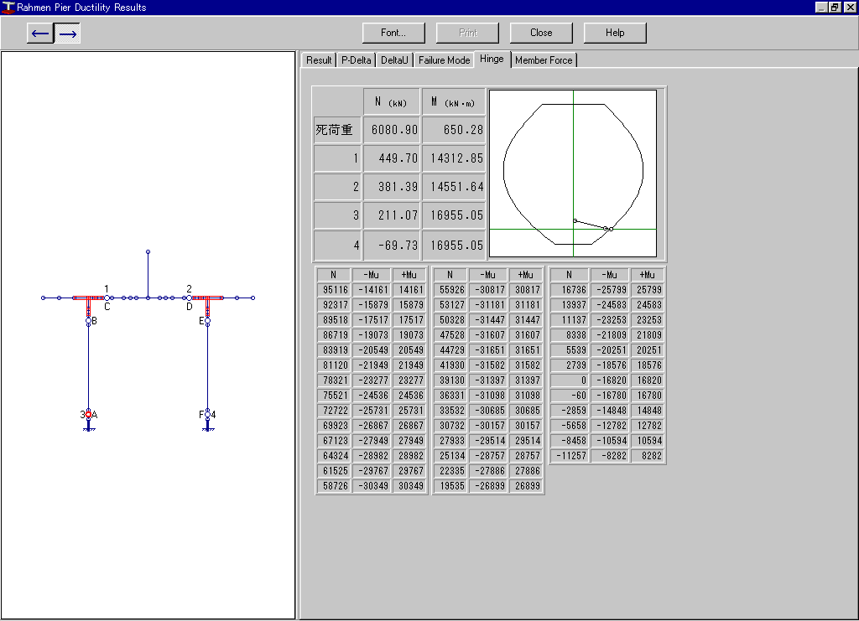The width and height of the screenshot is (859, 621).
Task: Click the M value 14312.85 cell
Action: pyautogui.click(x=454, y=158)
